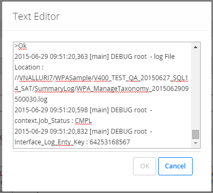The image size is (213, 193).
Task: Click the "Location :" text line
Action: point(29,67)
